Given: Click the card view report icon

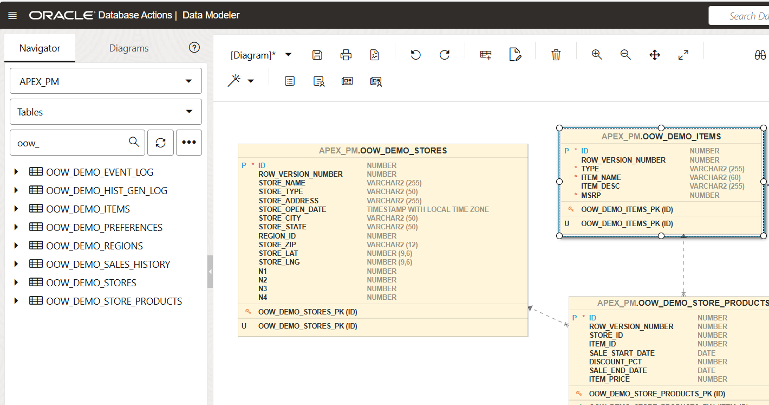Looking at the screenshot, I should coord(347,81).
